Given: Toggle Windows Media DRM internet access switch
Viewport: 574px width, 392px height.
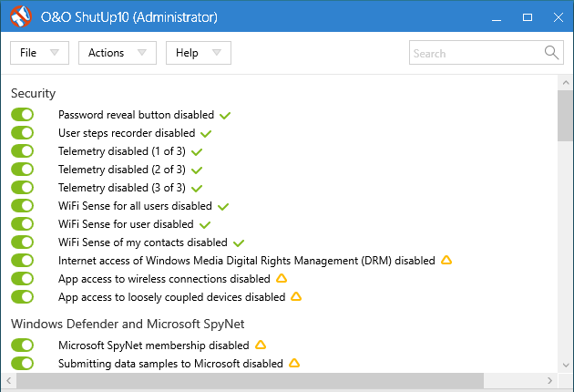Looking at the screenshot, I should 23,261.
